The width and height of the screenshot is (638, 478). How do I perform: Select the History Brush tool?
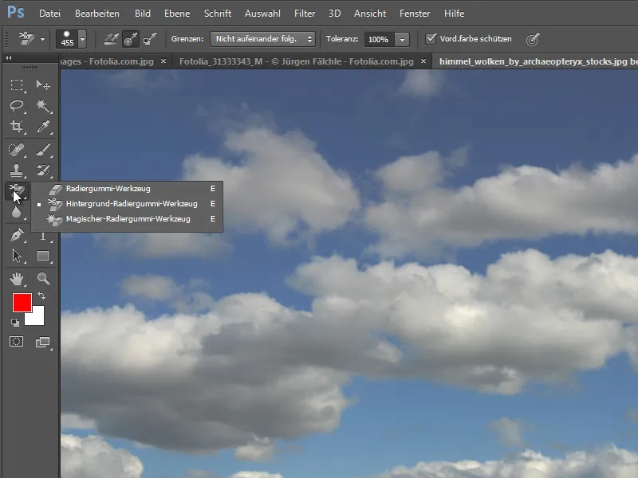click(43, 170)
